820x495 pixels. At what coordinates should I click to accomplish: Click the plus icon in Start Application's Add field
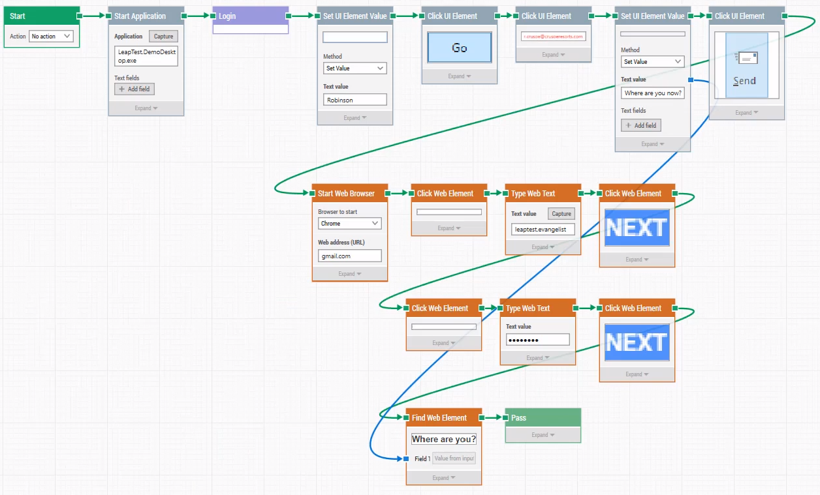click(x=122, y=89)
